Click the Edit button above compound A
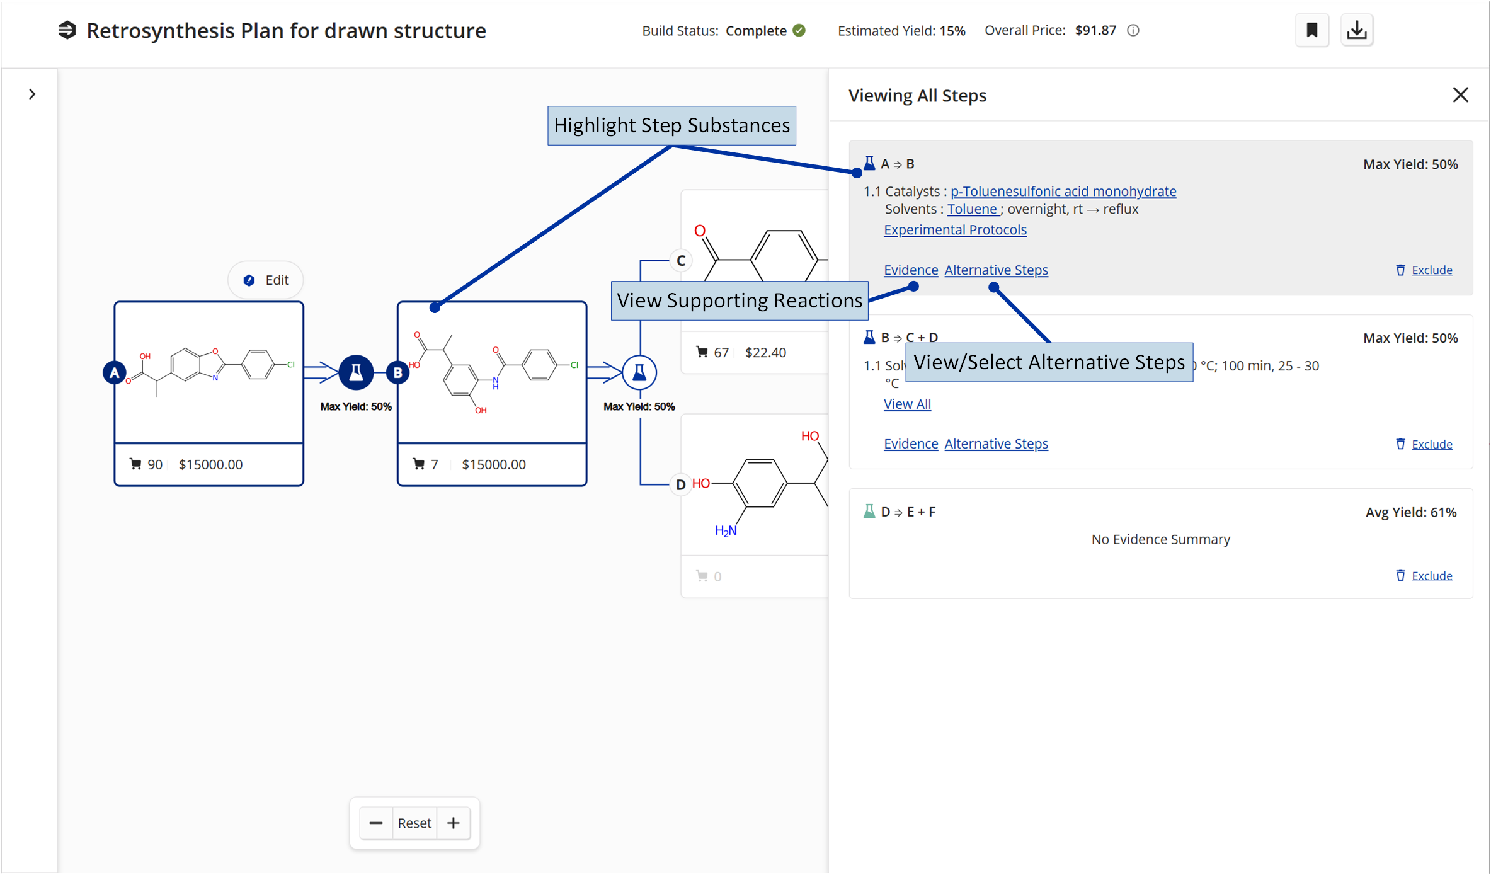The image size is (1491, 875). pos(266,280)
